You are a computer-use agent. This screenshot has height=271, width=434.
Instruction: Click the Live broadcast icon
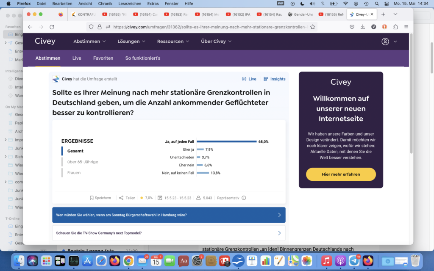(244, 79)
